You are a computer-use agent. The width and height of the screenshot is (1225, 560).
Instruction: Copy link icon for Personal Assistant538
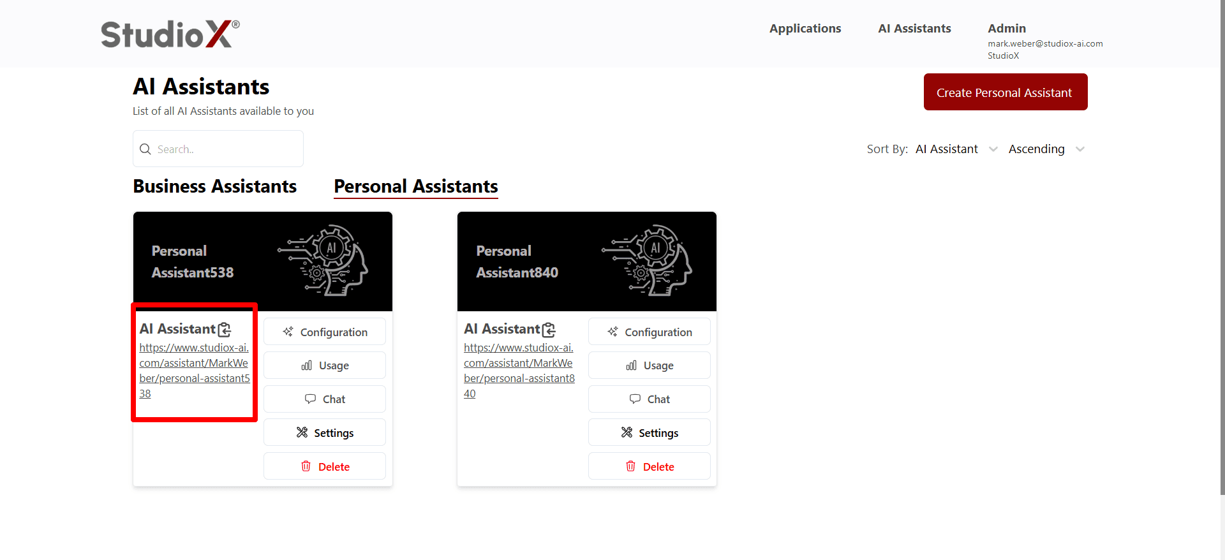[x=225, y=330]
